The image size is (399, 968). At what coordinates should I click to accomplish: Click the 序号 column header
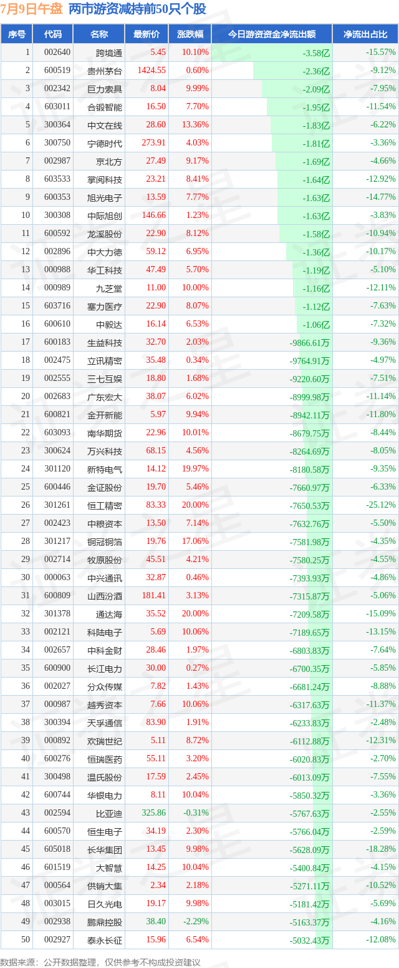coord(17,34)
